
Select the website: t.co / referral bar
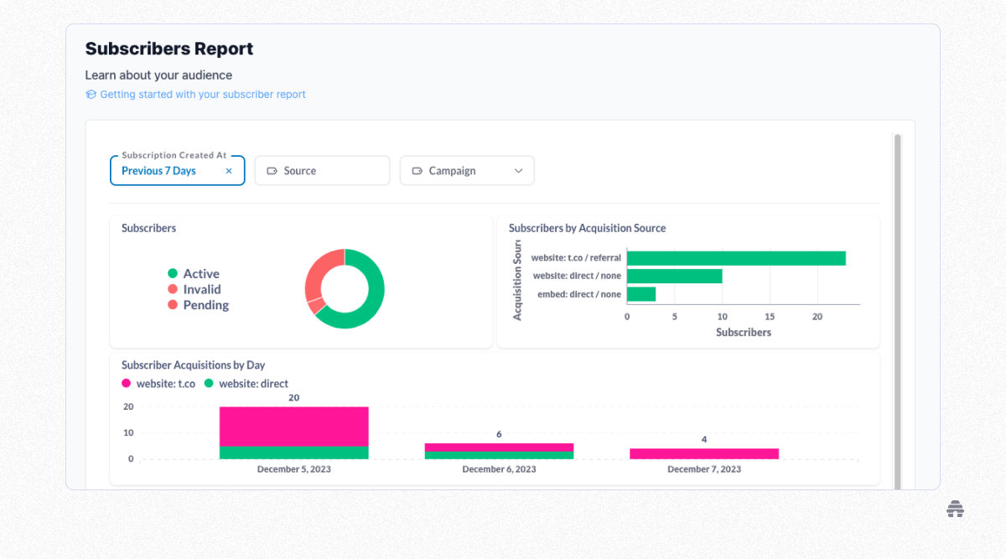[x=736, y=258]
